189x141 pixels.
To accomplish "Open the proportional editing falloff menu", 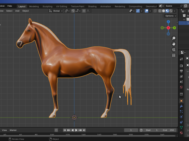I will [x=89, y=11].
